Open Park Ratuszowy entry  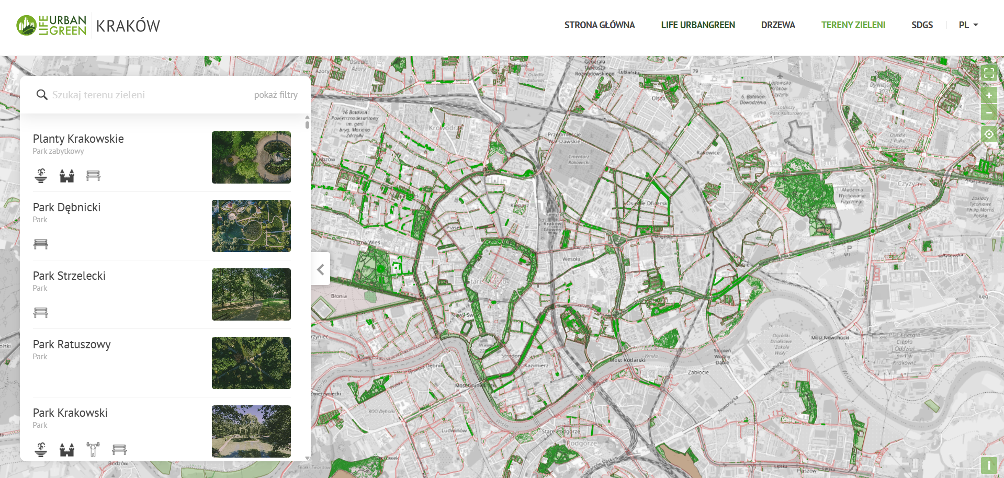(x=72, y=345)
